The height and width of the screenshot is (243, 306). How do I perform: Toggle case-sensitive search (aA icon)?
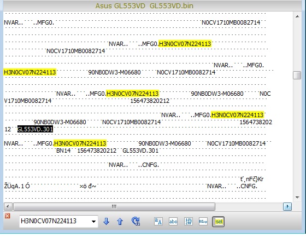tap(158, 221)
